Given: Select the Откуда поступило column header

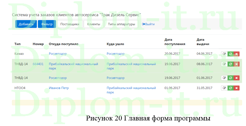Looking at the screenshot, I should [63, 44].
